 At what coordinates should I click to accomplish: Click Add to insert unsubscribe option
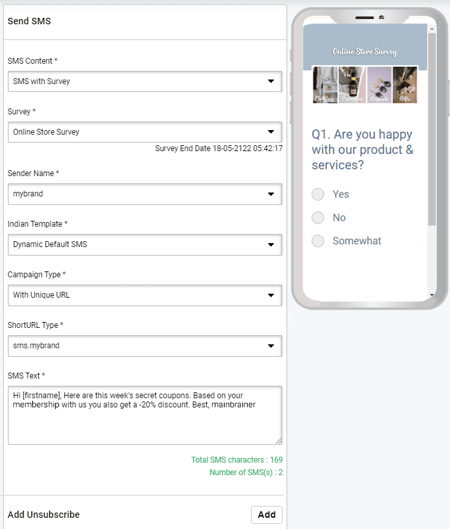point(267,515)
